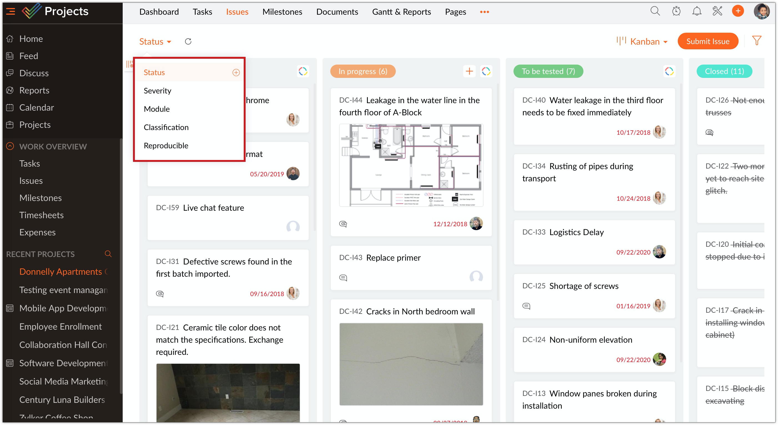Collapse the Work Overview section
Image resolution: width=778 pixels, height=425 pixels.
[10, 146]
